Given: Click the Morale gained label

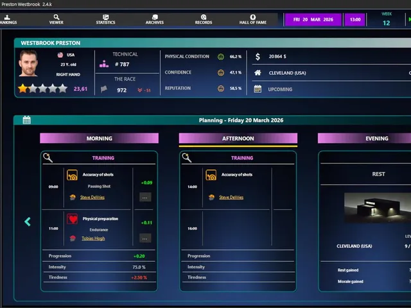Looking at the screenshot, I should click(x=351, y=282).
